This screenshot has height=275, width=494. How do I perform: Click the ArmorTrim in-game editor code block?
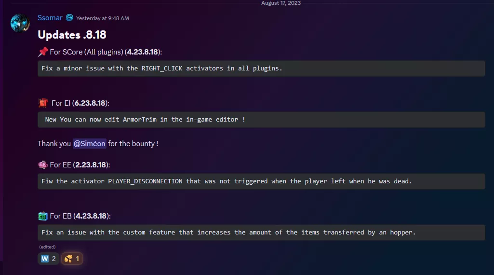[x=261, y=120]
